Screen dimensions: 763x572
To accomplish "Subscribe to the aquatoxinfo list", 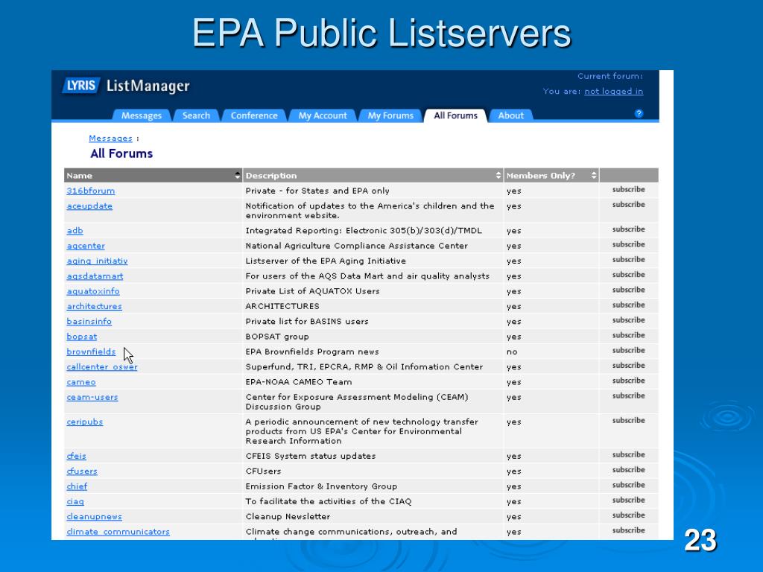I will point(629,290).
